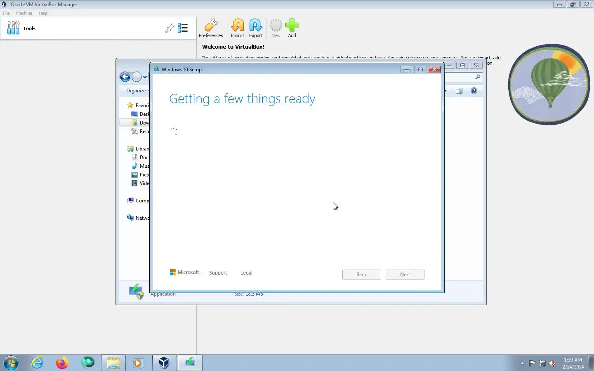Screen dimensions: 594x371
Task: Open VirtualBox Preferences
Action: click(211, 28)
